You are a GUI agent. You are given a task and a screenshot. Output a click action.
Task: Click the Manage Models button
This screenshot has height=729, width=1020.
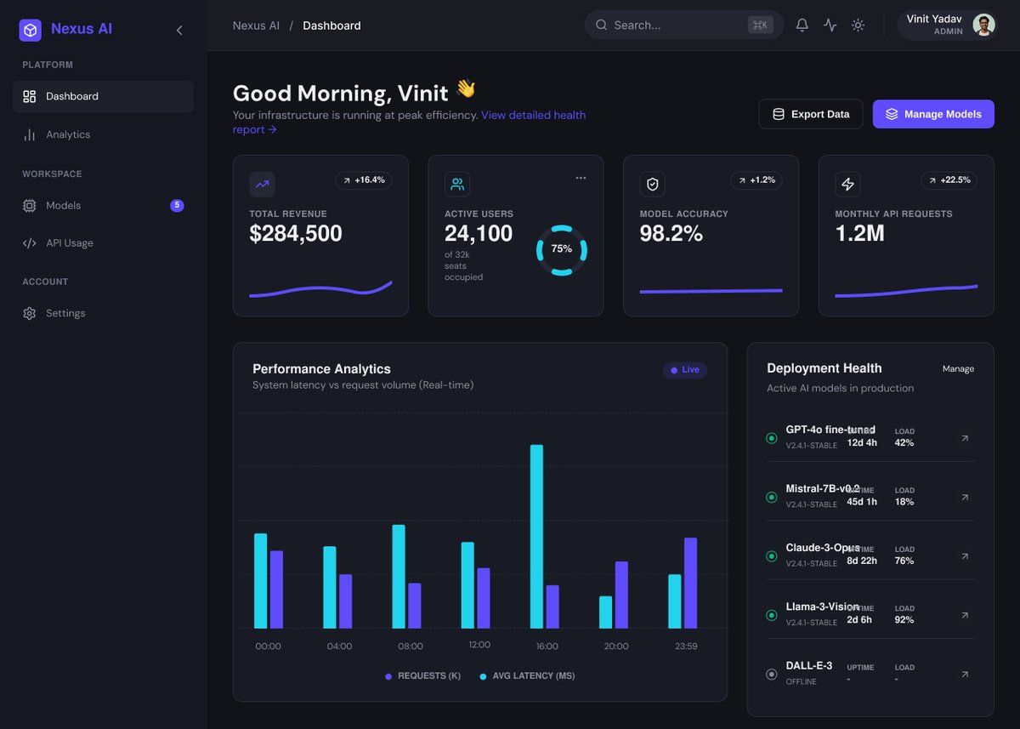coord(933,114)
